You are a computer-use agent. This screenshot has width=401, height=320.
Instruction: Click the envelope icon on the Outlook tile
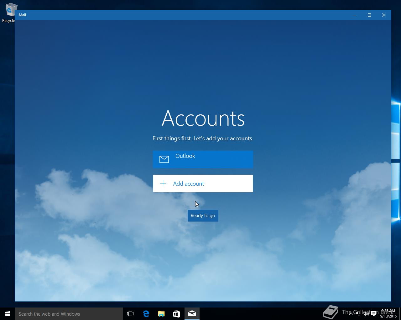click(164, 159)
